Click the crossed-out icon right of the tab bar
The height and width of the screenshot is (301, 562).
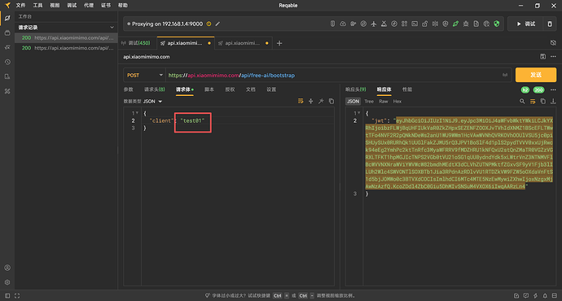point(553,43)
